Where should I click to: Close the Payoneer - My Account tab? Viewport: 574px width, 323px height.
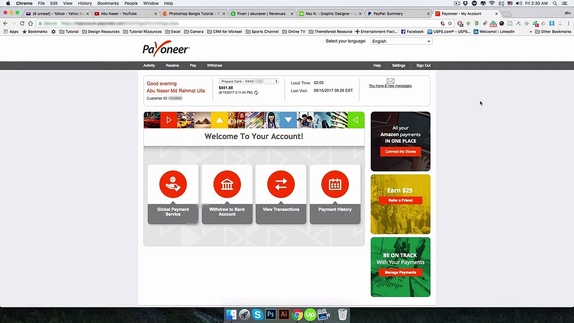coord(496,13)
